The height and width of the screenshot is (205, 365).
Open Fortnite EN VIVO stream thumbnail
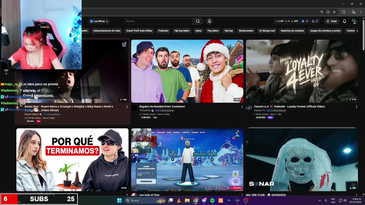[187, 160]
